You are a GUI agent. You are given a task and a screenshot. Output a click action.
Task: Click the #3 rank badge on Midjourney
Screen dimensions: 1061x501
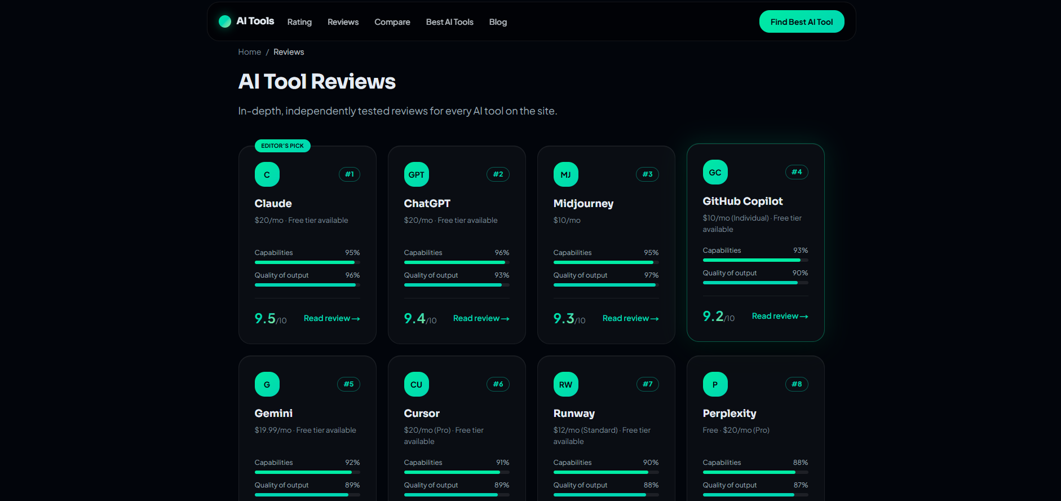648,174
